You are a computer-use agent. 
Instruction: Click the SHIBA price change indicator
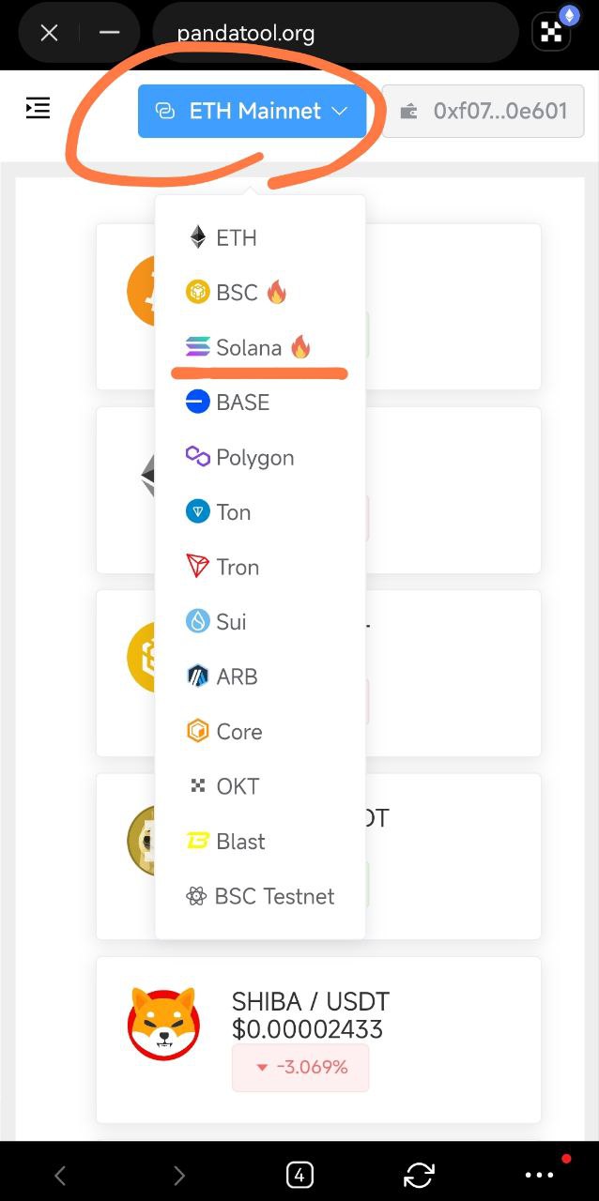coord(300,1067)
